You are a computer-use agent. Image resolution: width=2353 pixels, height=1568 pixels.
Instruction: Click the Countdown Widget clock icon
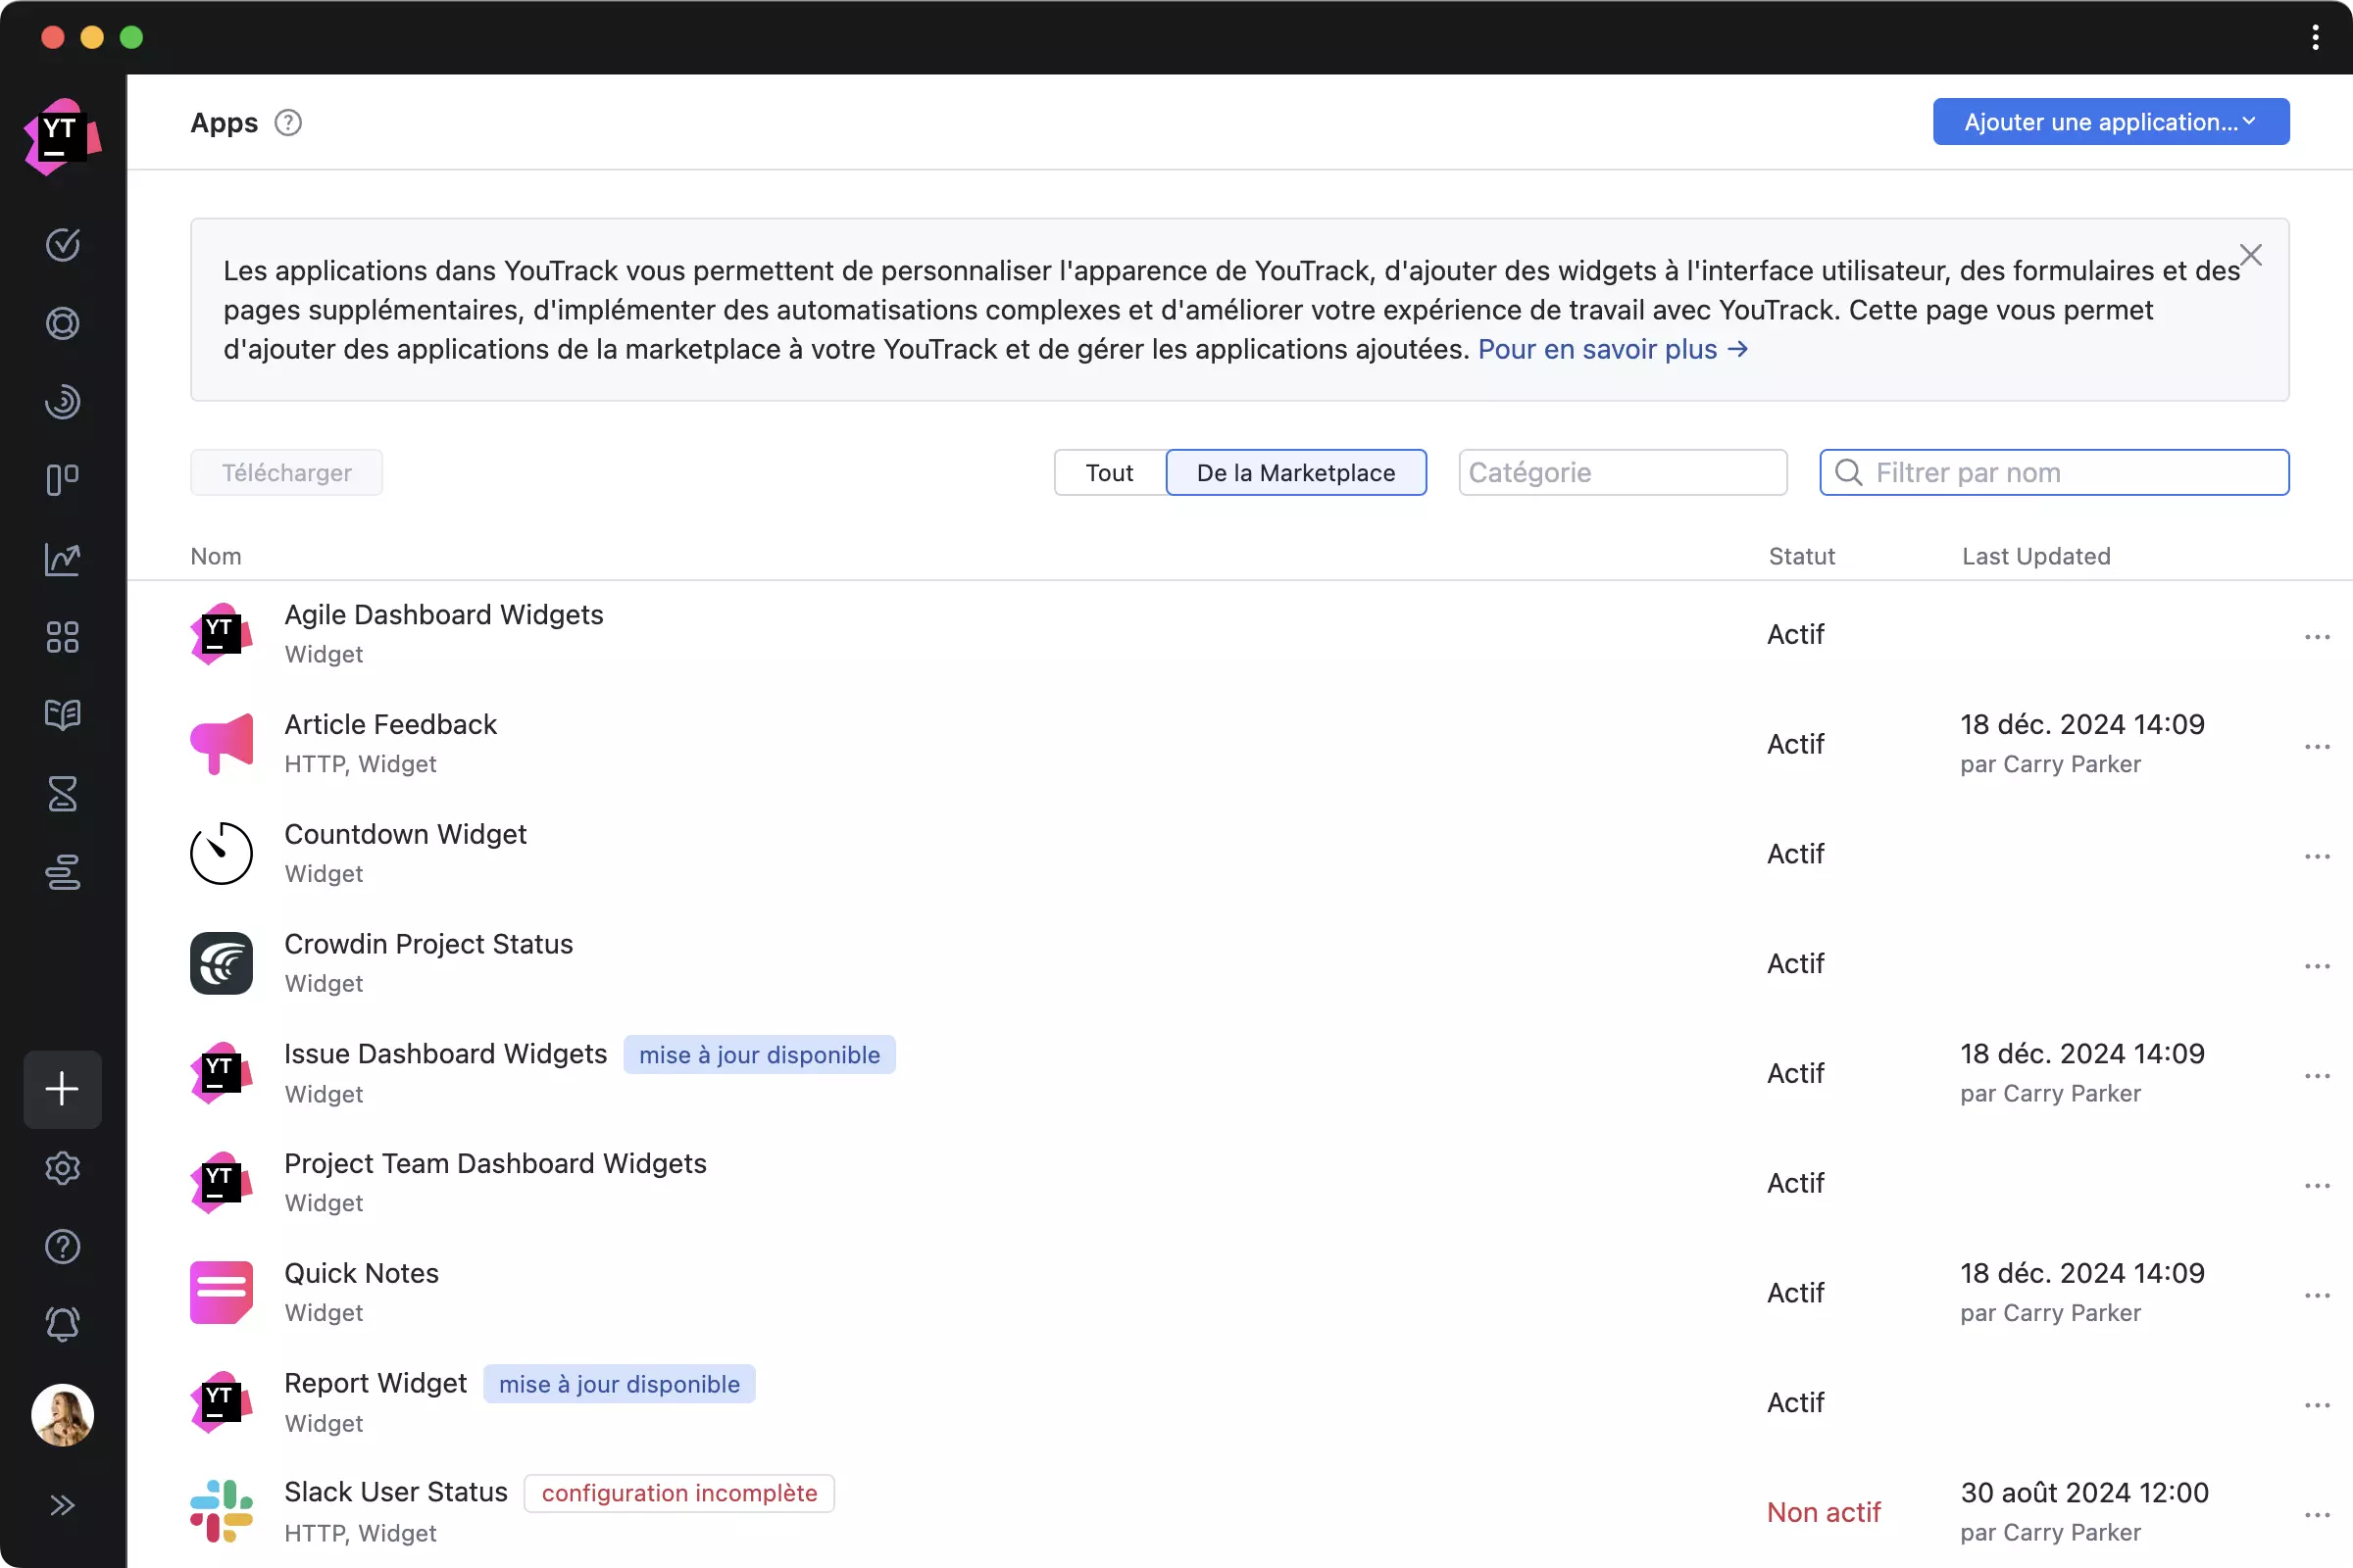pyautogui.click(x=221, y=853)
